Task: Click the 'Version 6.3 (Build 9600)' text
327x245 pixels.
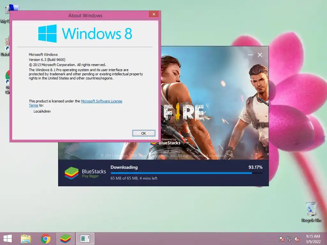Action: click(x=47, y=60)
